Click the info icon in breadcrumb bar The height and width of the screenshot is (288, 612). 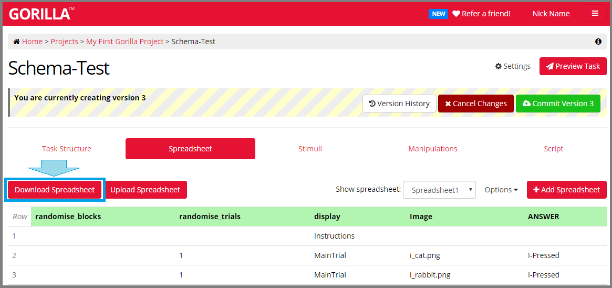click(x=598, y=42)
